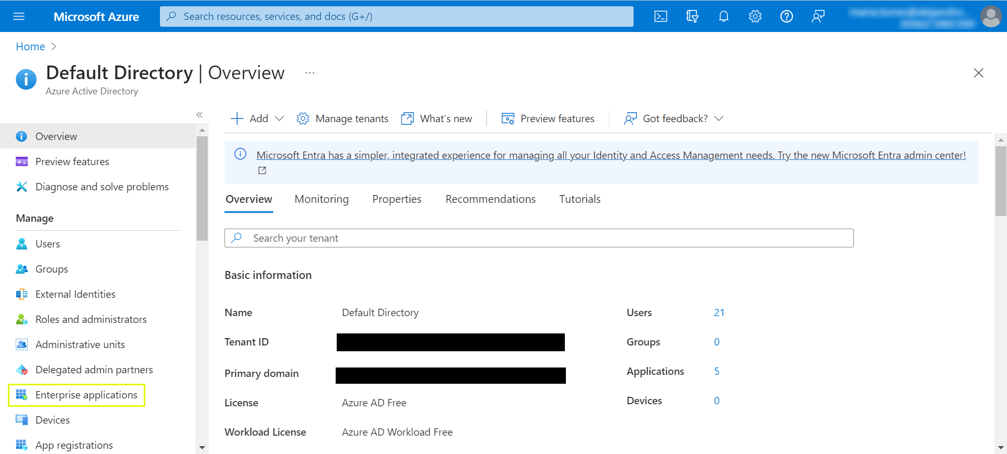Image resolution: width=1007 pixels, height=454 pixels.
Task: Switch to the Monitoring tab
Action: (x=322, y=199)
